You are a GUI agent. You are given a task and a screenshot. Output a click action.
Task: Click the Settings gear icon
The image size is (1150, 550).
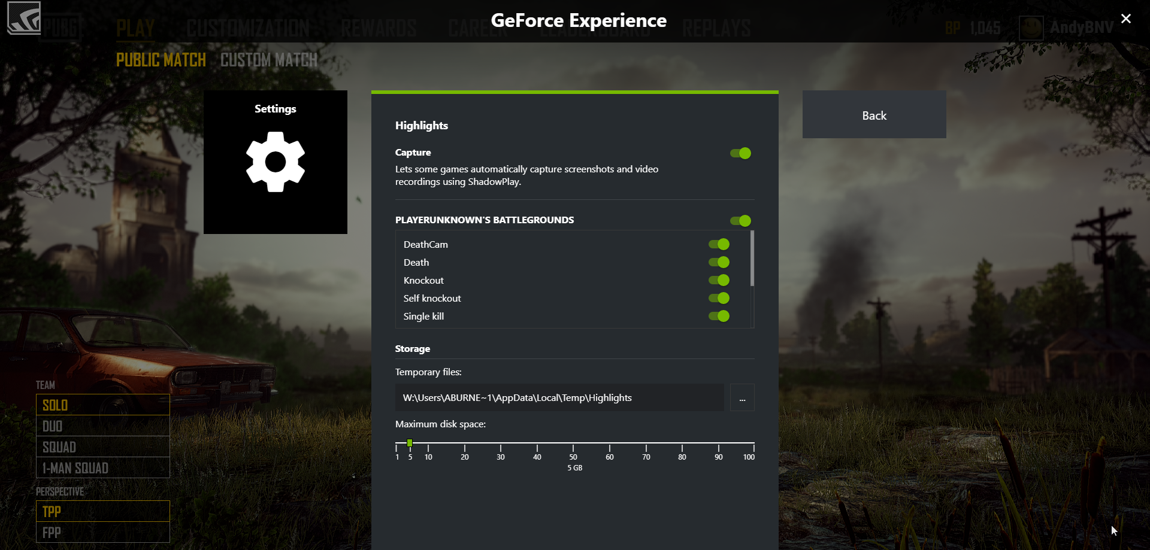pyautogui.click(x=275, y=162)
